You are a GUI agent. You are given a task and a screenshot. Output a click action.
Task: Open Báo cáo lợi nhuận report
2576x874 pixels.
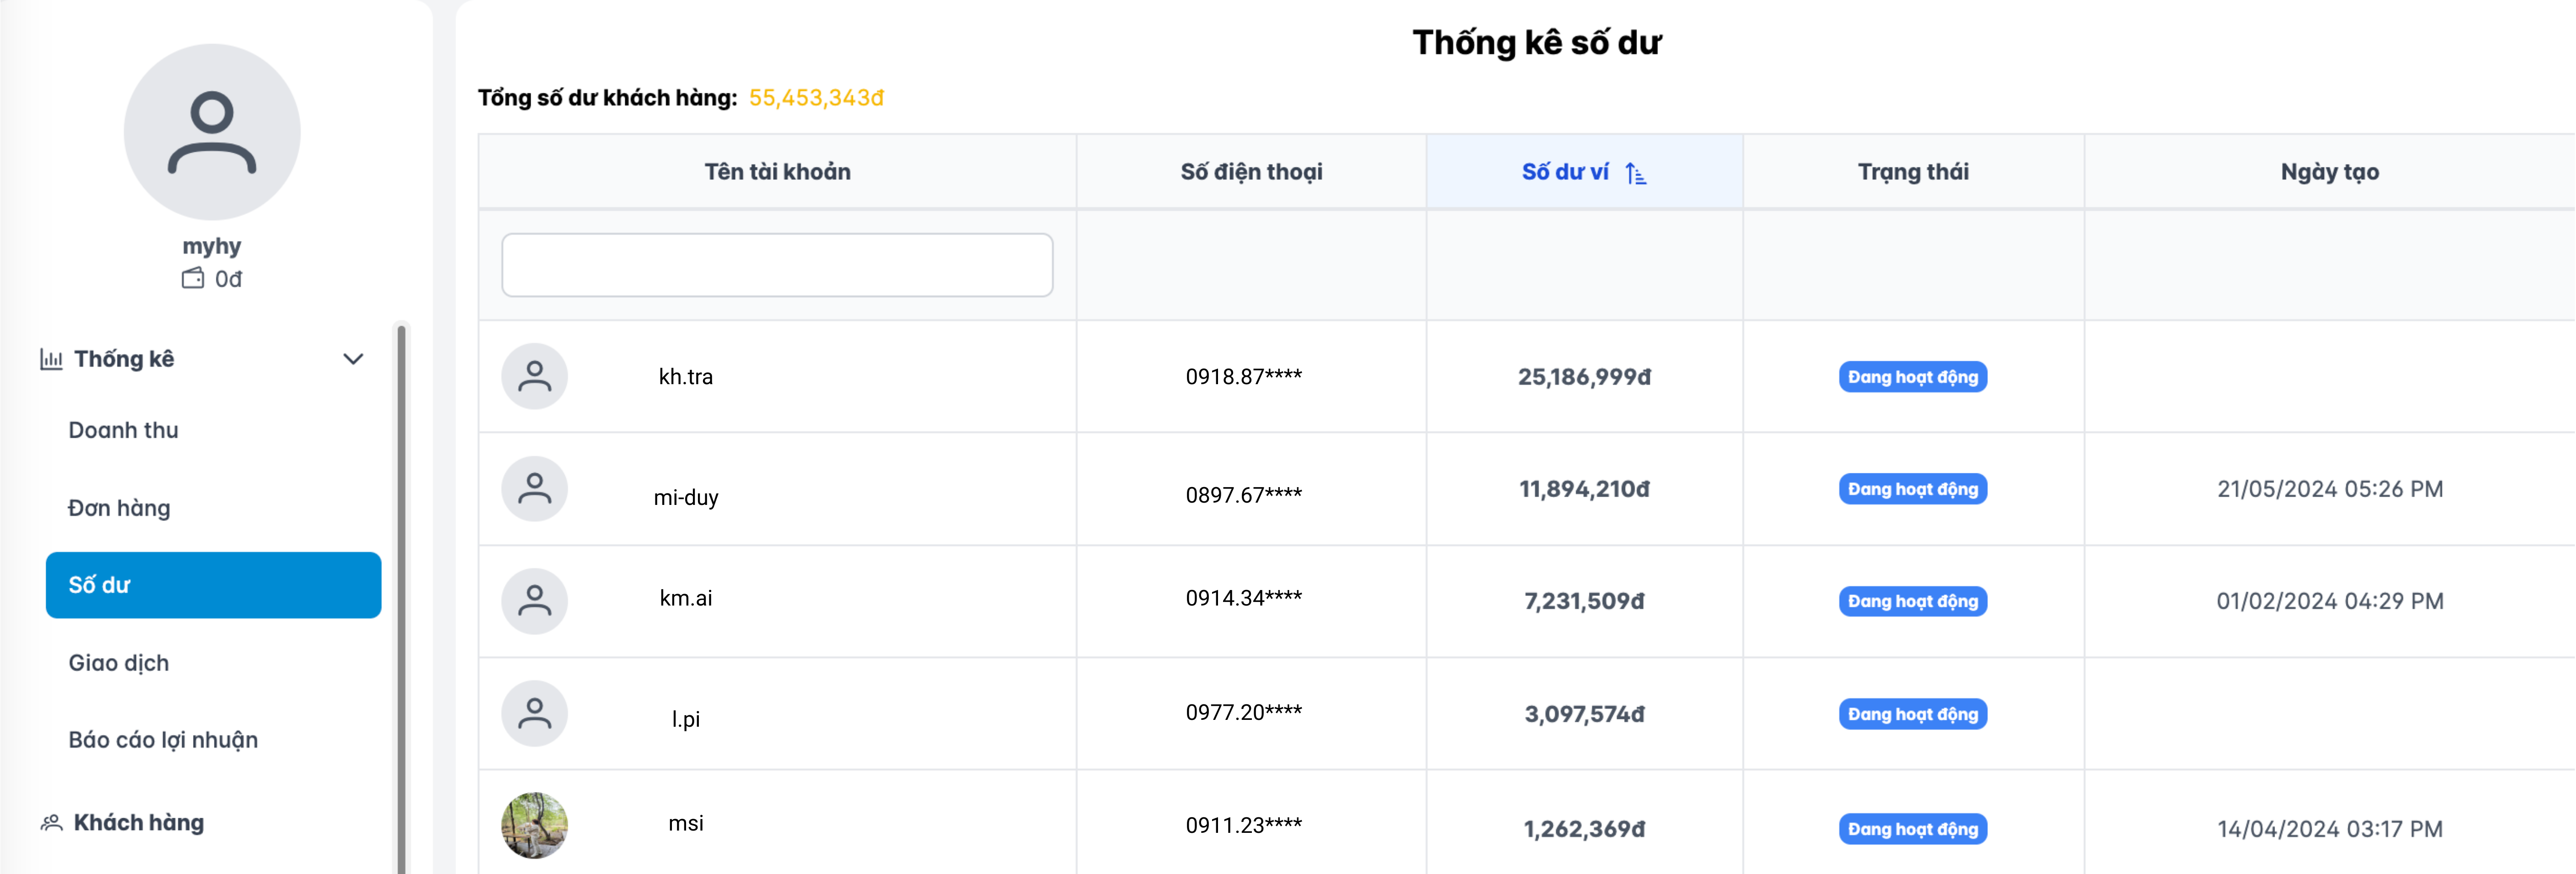[x=163, y=740]
